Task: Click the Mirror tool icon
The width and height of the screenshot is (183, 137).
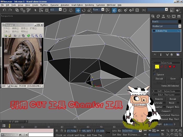Action: [172, 10]
